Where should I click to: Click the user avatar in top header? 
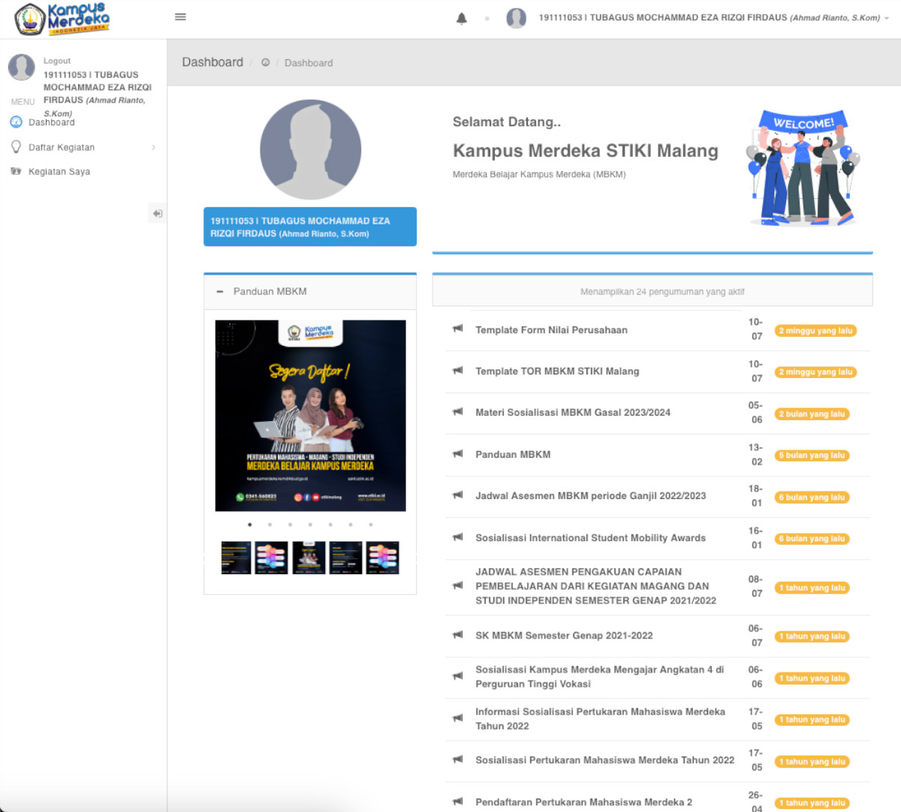pyautogui.click(x=516, y=18)
